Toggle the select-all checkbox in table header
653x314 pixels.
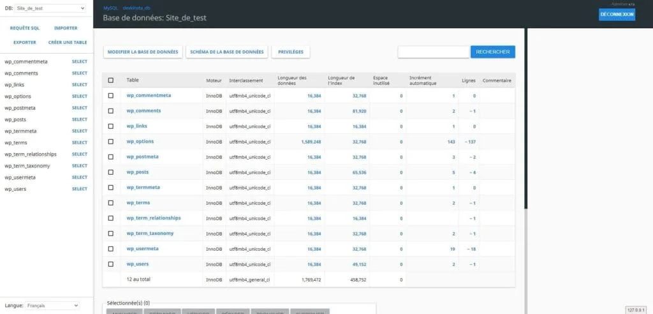(x=111, y=80)
